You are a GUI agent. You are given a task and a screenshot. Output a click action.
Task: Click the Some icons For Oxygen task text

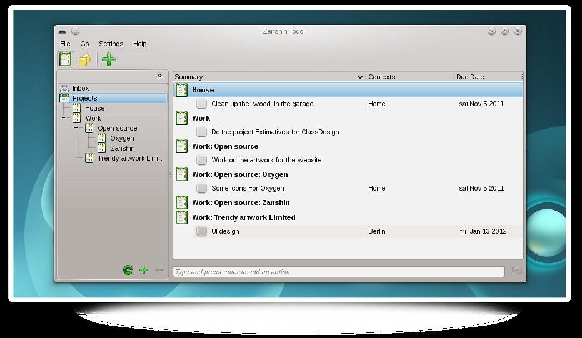(248, 188)
